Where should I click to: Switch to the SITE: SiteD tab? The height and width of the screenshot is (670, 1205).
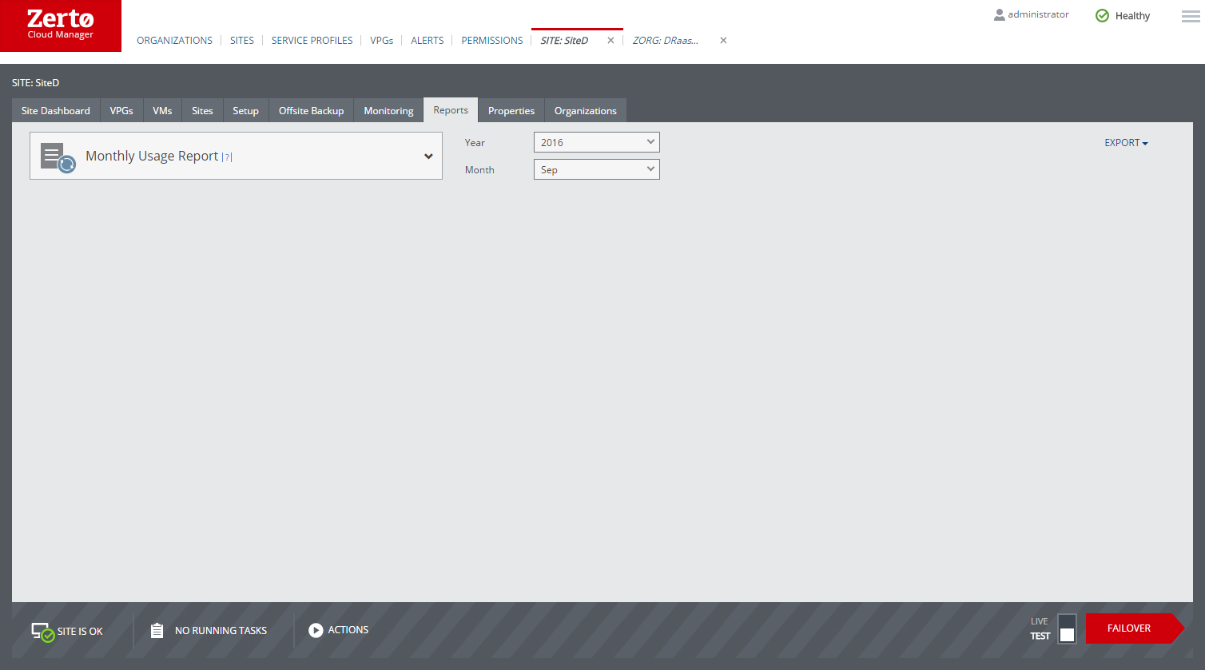pos(564,40)
